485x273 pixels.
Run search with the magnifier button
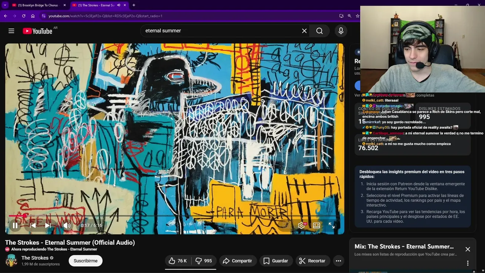click(319, 31)
